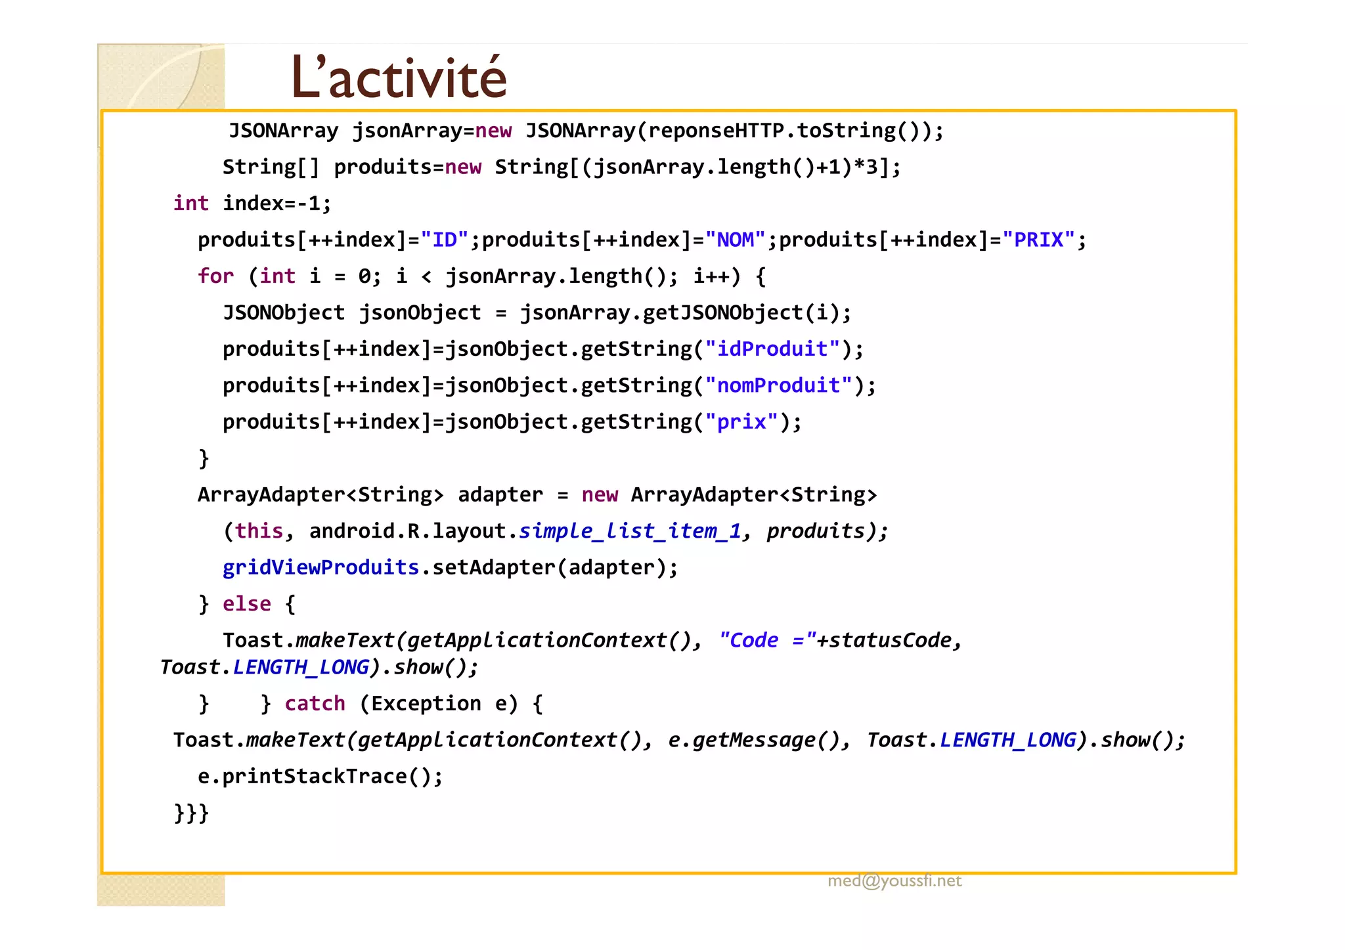The height and width of the screenshot is (950, 1345).
Task: Click the slide title "L'activité"
Action: point(399,77)
